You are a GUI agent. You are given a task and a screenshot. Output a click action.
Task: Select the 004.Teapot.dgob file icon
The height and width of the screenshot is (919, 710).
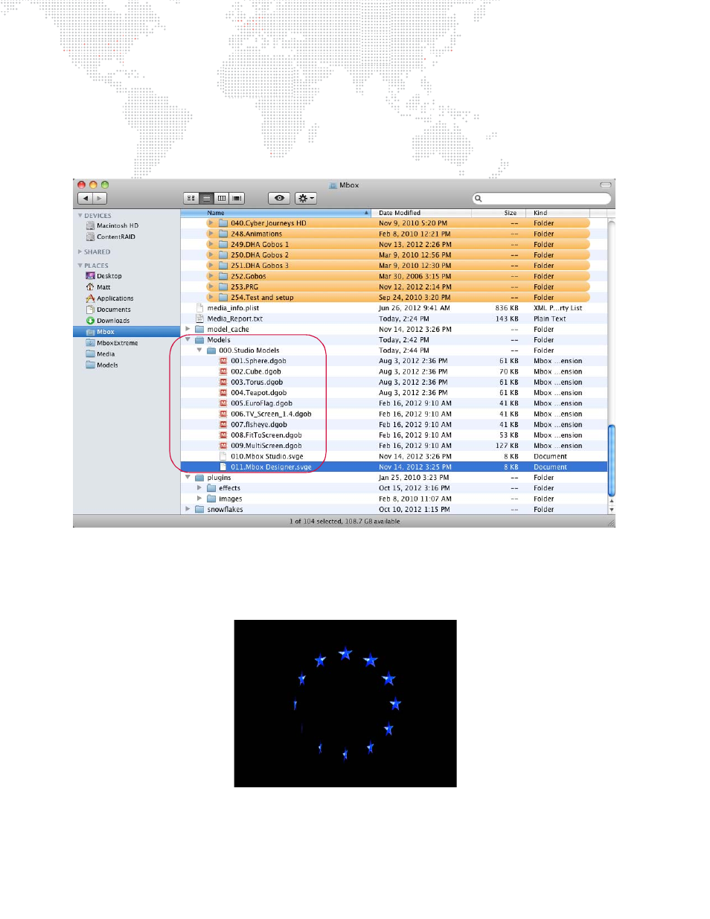[x=223, y=393]
